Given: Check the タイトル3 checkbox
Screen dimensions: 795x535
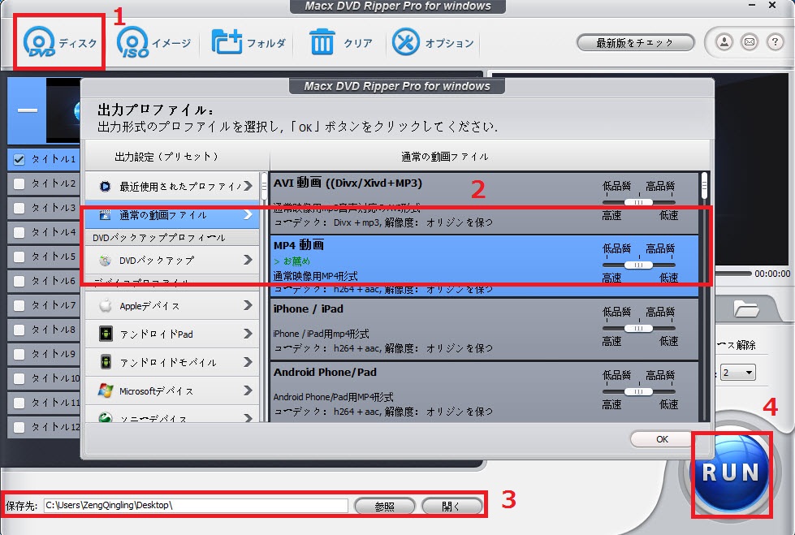Looking at the screenshot, I should tap(19, 208).
